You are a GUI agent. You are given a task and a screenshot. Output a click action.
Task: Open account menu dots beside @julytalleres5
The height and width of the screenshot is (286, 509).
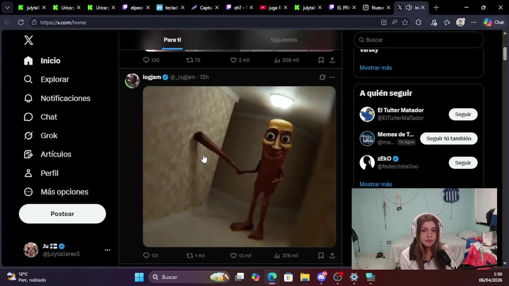coord(107,250)
